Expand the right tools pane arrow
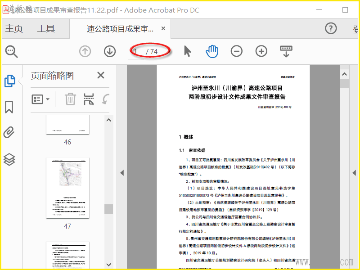Screen dimensions: 360x270 click(354, 173)
